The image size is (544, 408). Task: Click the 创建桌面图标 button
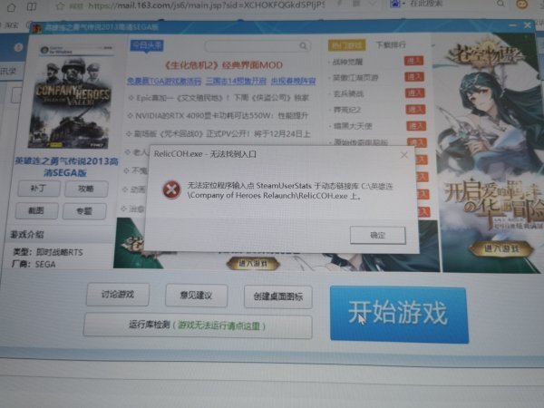click(278, 296)
